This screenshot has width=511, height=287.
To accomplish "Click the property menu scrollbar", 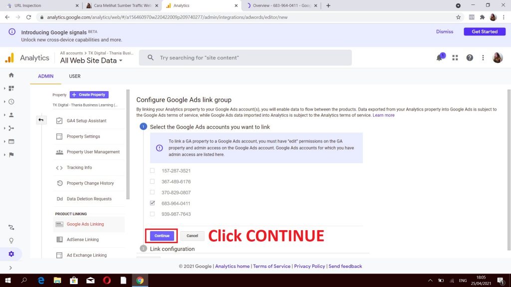I will (128, 144).
